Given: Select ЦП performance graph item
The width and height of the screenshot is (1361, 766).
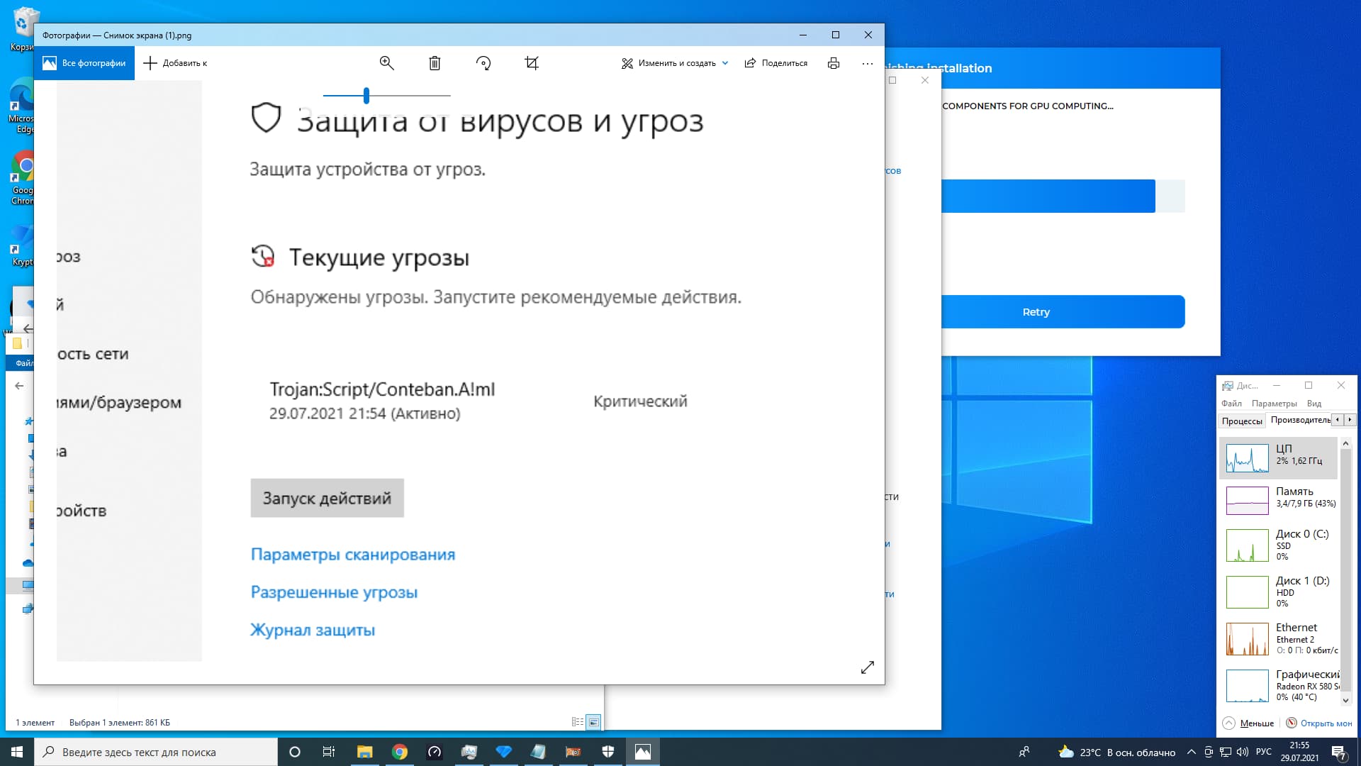Looking at the screenshot, I should 1278,458.
